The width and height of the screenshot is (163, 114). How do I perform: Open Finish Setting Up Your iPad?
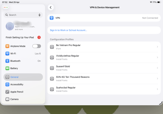(23, 37)
